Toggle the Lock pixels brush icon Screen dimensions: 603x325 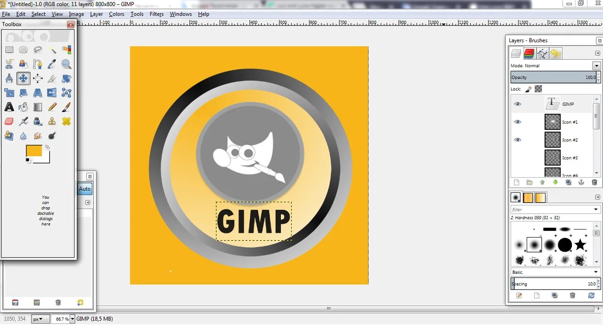[x=529, y=88]
